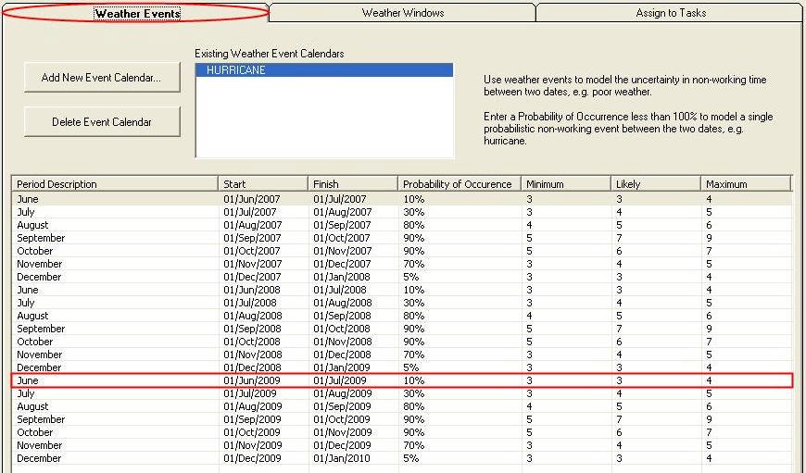806x473 pixels.
Task: Click the Maximum column header
Action: (x=746, y=184)
